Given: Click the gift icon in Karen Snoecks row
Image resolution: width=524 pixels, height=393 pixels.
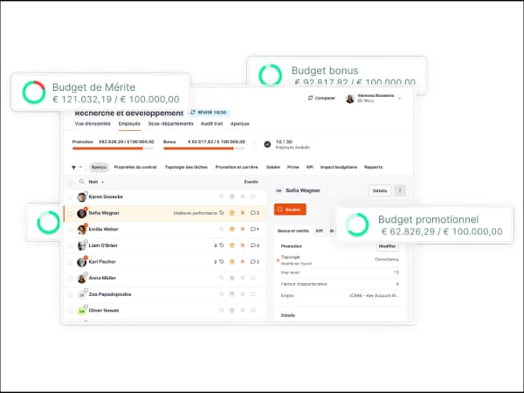Looking at the screenshot, I should click(x=232, y=196).
